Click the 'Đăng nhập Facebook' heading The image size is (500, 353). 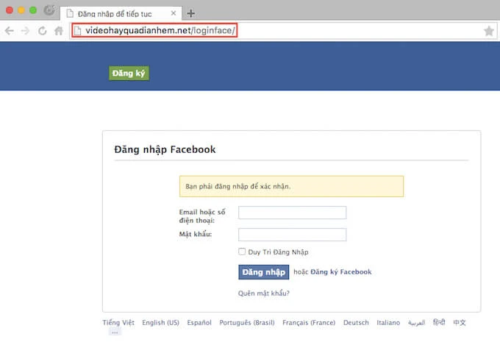[x=165, y=149]
